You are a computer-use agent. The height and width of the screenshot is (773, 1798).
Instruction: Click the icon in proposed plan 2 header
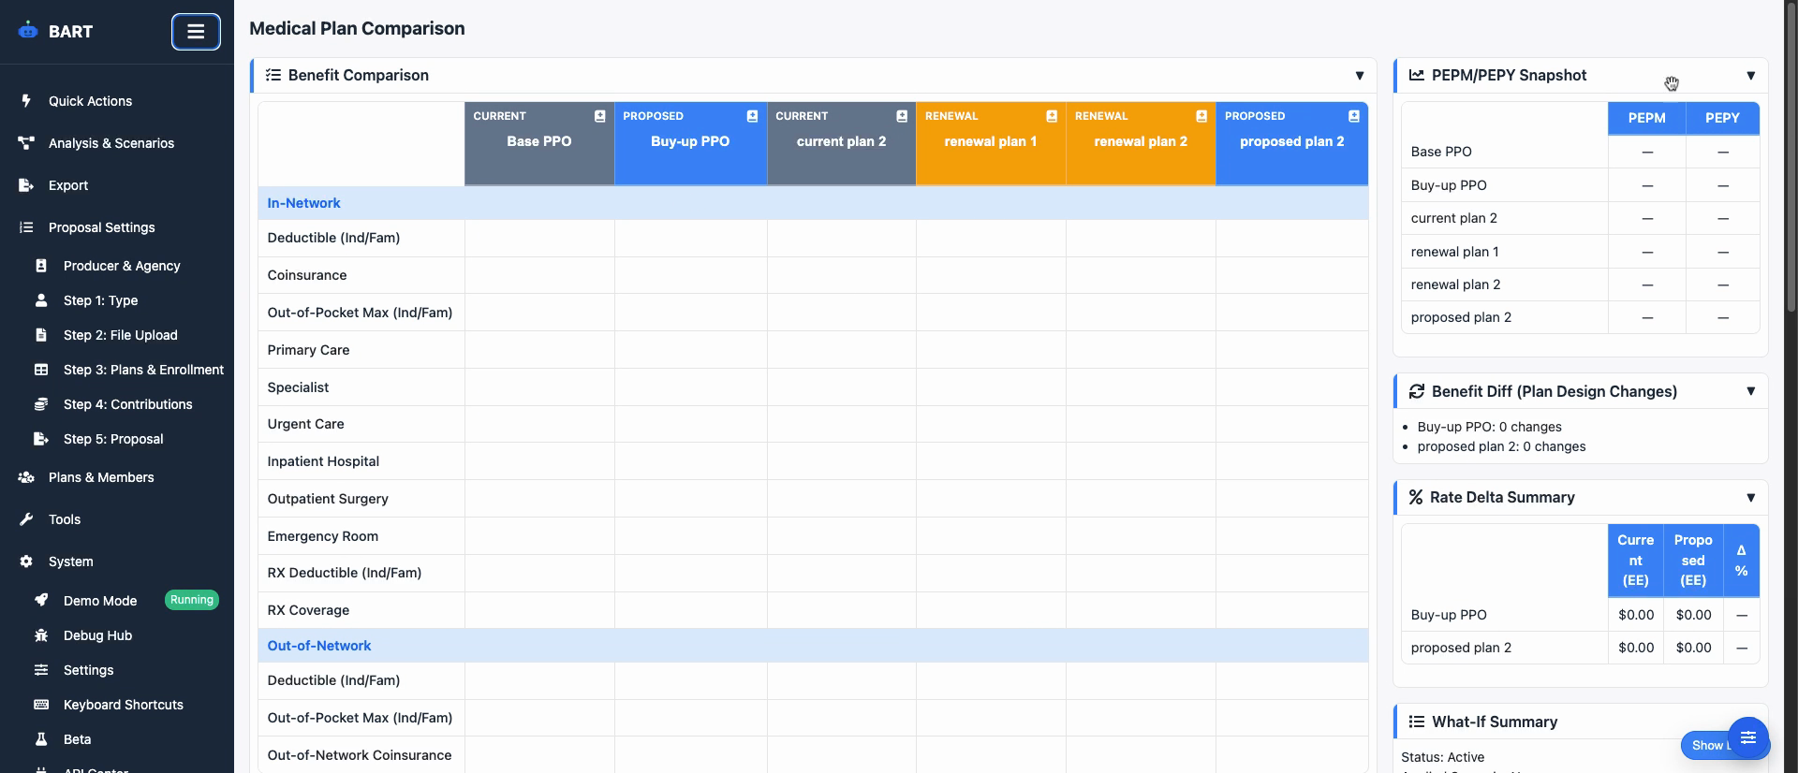point(1353,116)
